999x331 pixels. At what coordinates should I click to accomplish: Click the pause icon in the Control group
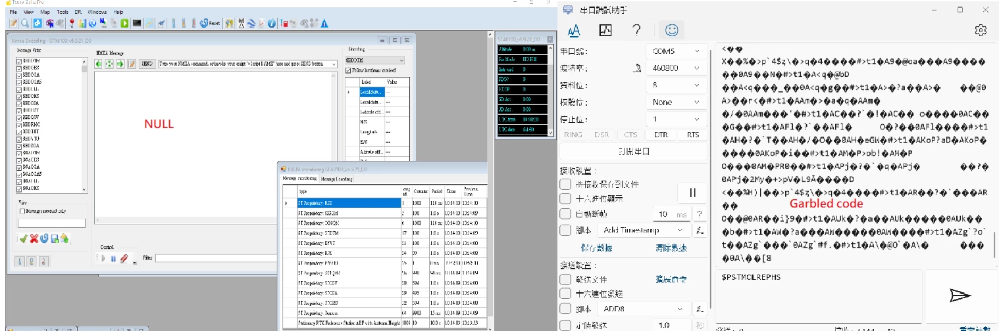(x=113, y=258)
